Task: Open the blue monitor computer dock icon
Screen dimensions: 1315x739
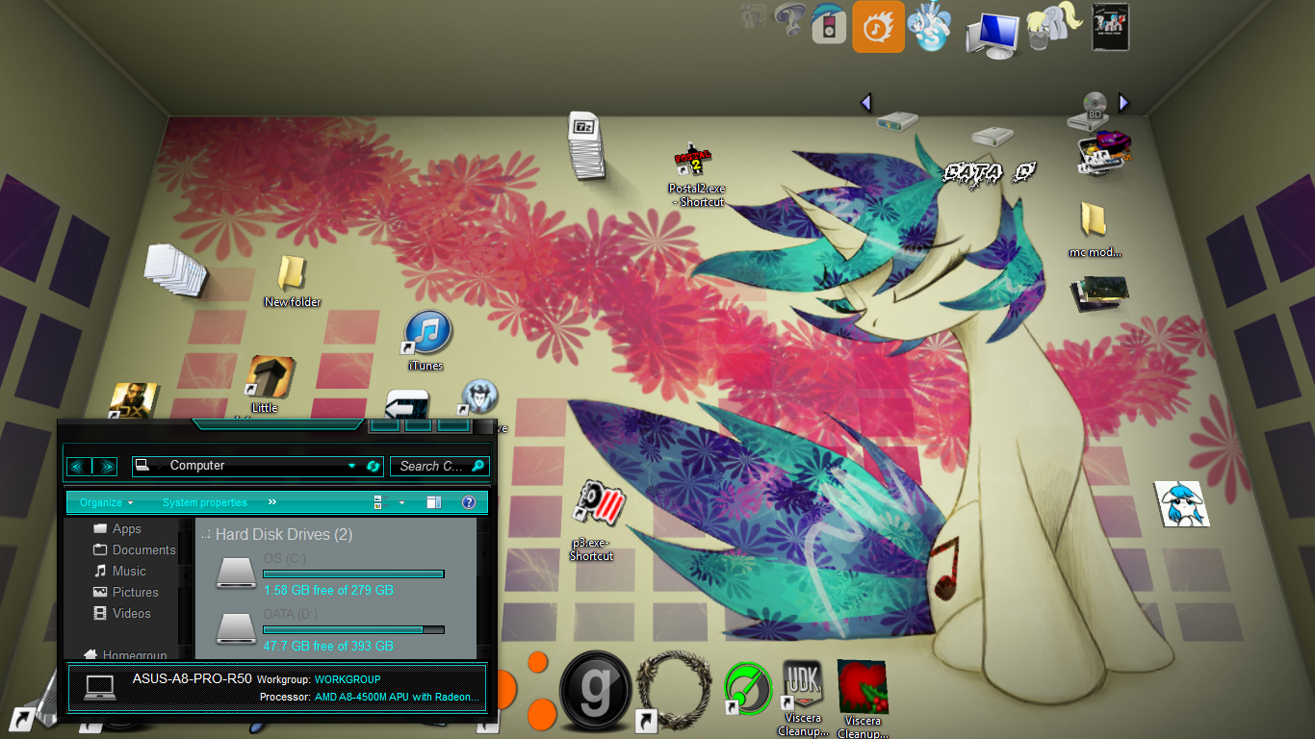Action: [x=992, y=35]
